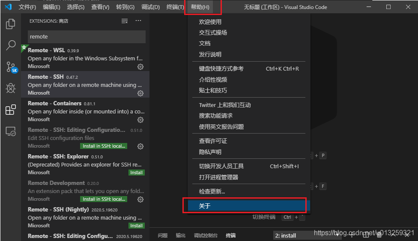Select Remote Development 0.20.0 extension entry

(85, 190)
